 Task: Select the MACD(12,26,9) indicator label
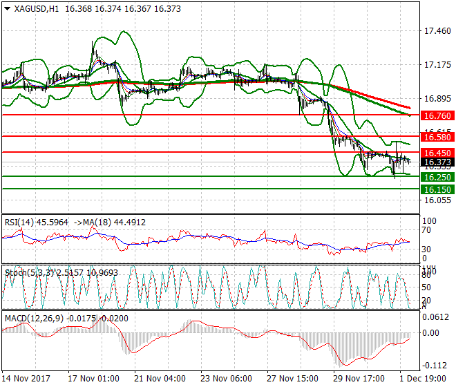31,318
